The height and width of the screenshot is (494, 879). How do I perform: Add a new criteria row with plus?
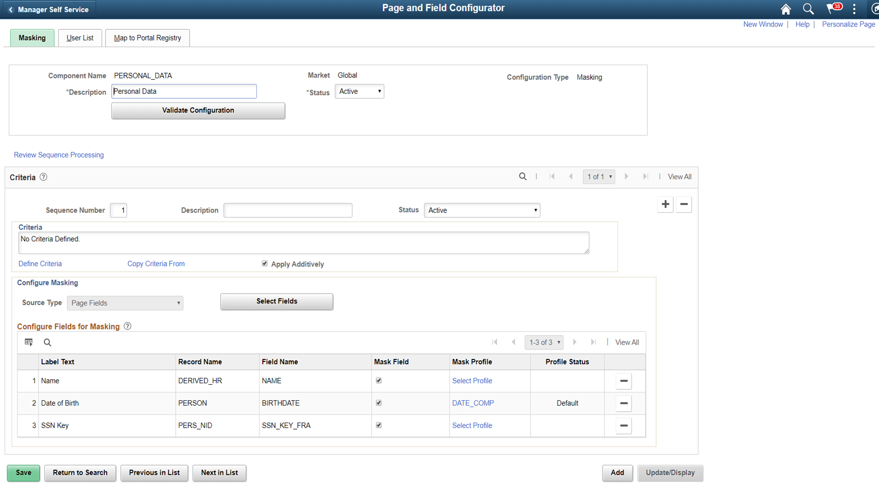point(665,204)
